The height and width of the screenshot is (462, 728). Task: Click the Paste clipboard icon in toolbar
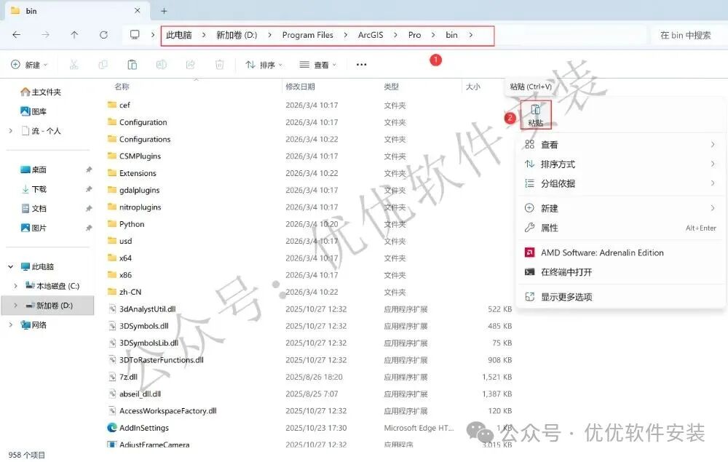point(132,65)
